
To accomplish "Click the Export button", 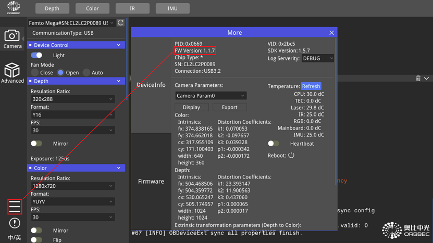I will [x=229, y=107].
